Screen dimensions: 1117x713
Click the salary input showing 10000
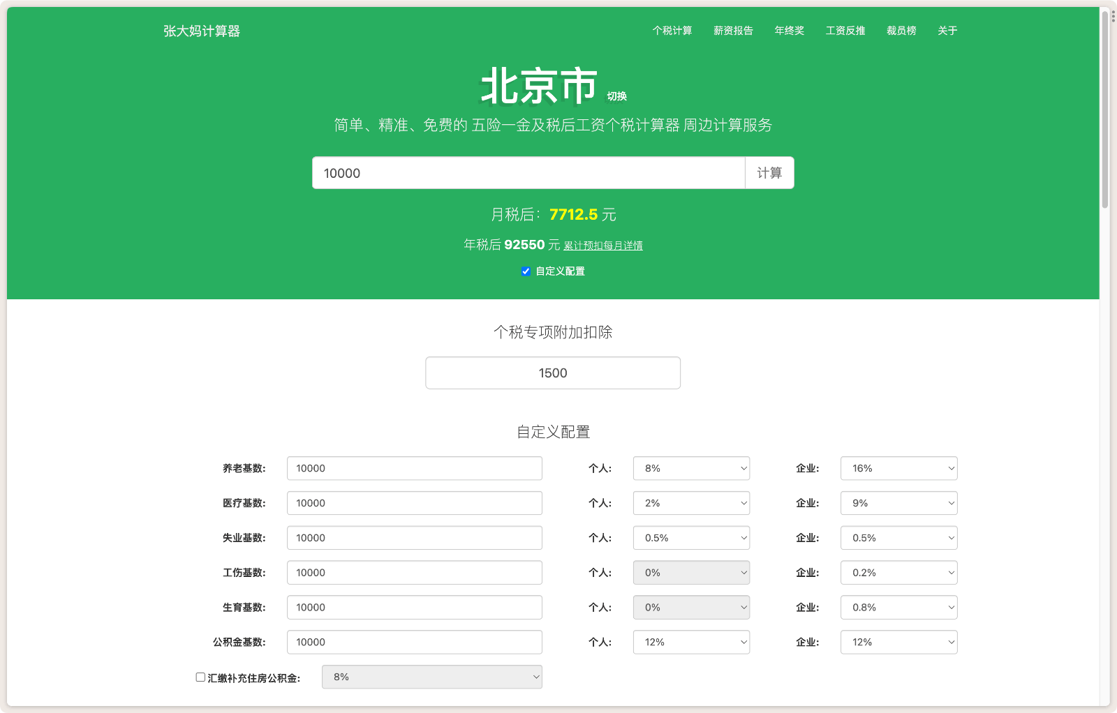point(528,173)
